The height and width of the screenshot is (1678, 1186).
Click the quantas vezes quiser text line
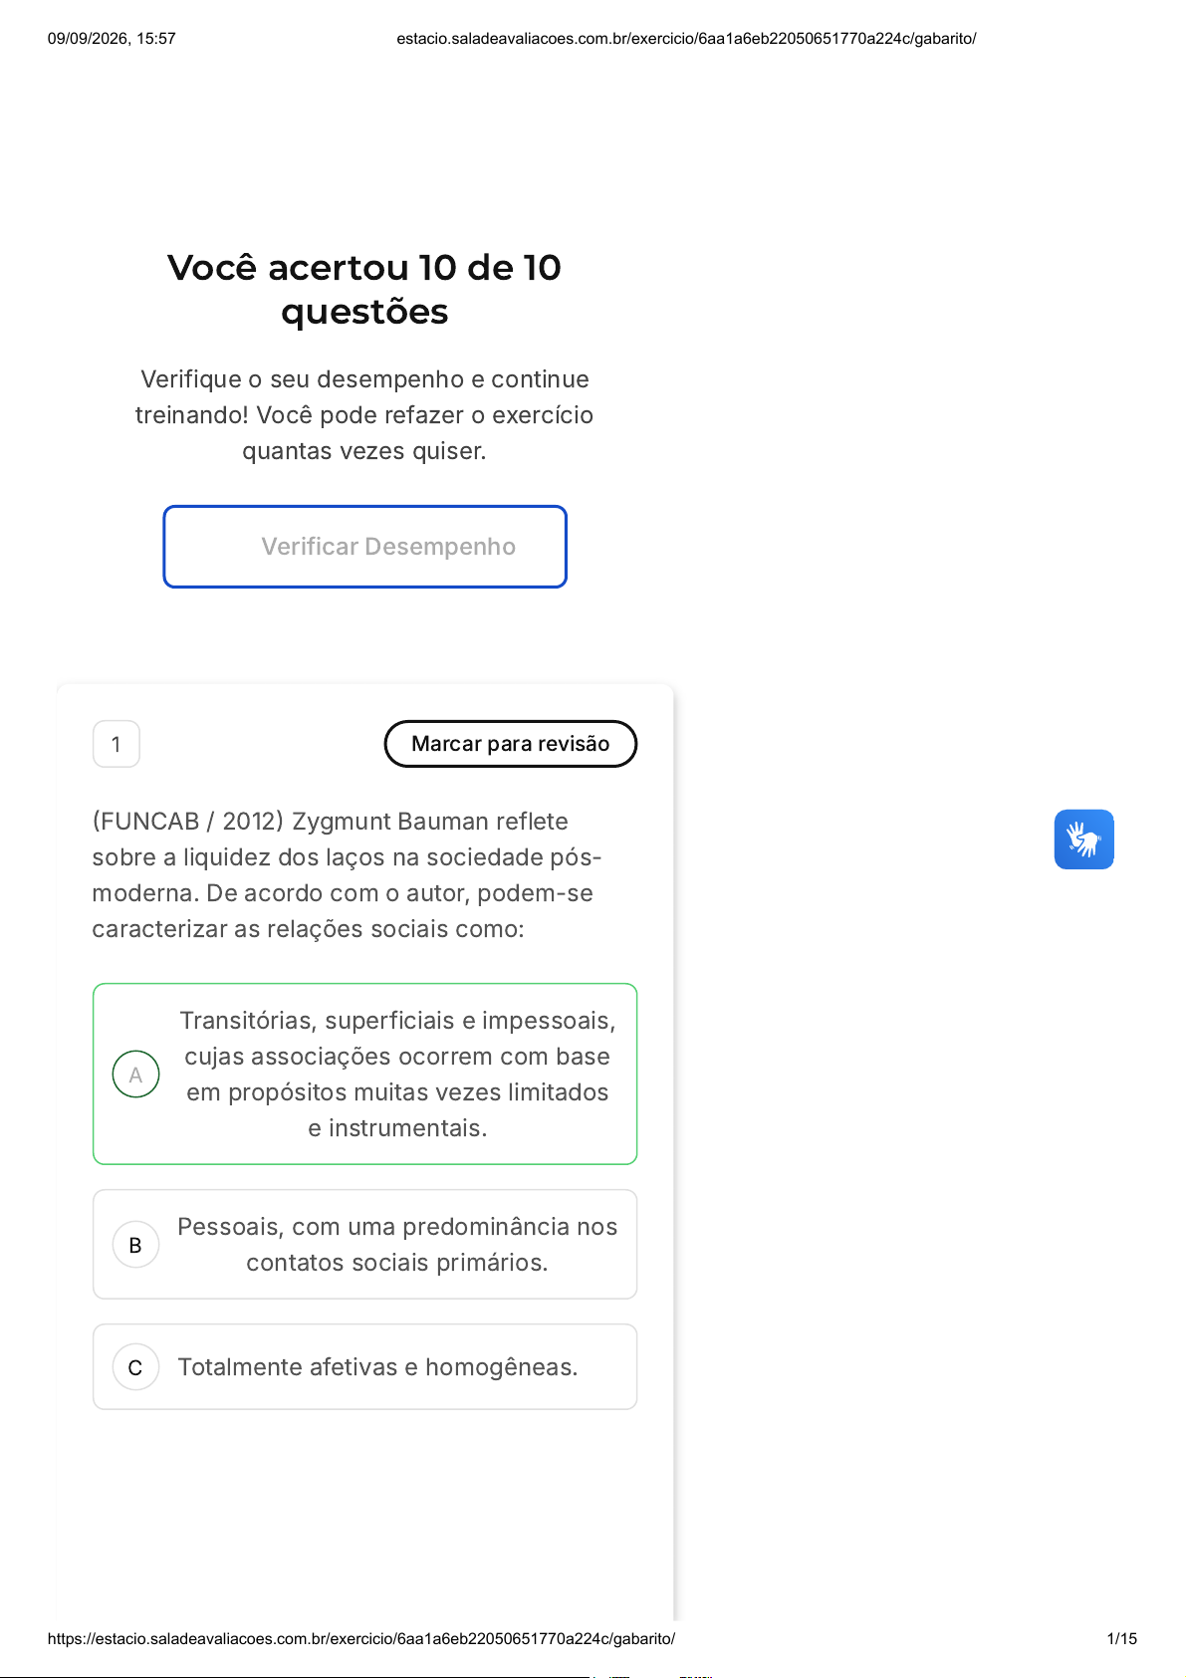pyautogui.click(x=364, y=451)
